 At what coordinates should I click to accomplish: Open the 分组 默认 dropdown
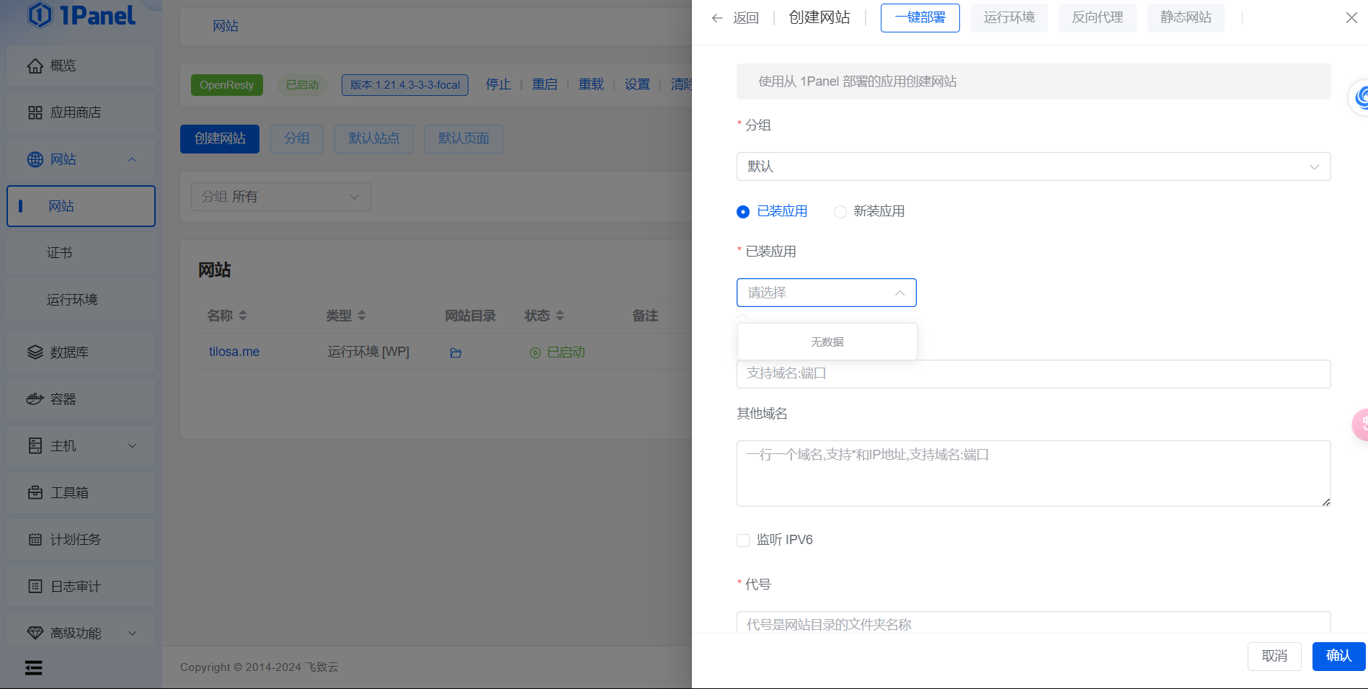pos(1034,166)
